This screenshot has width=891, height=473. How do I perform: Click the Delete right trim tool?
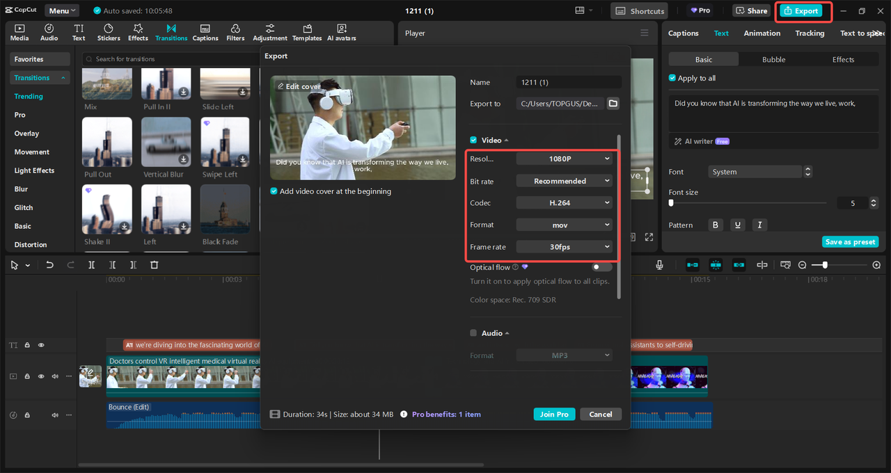tap(134, 265)
